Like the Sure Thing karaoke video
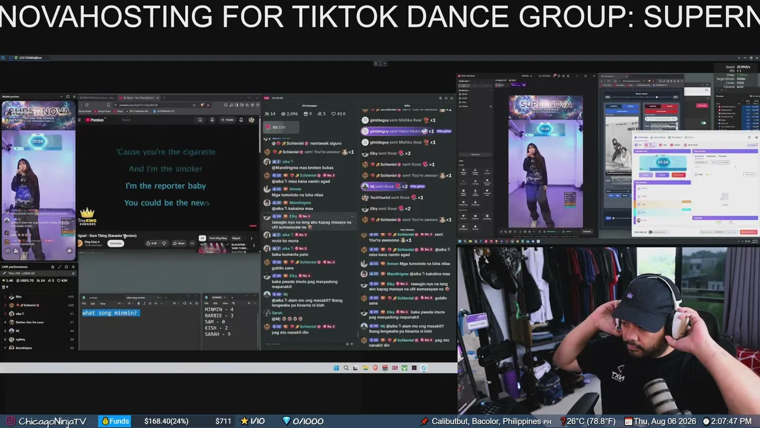Screen dimensions: 760x428 pos(152,243)
